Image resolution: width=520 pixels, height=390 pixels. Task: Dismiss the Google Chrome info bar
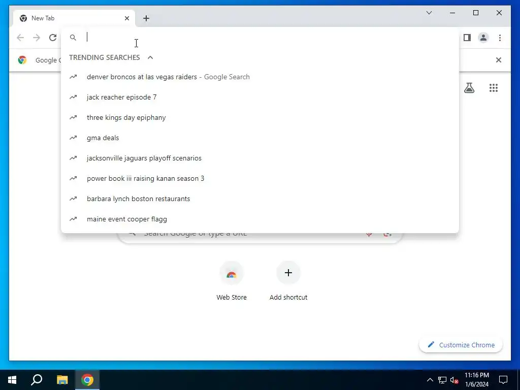(499, 60)
